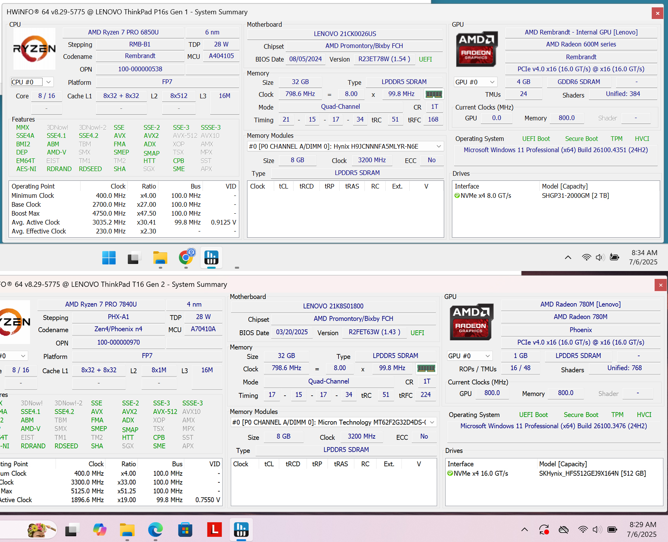
Task: Open Hynix memory module selector dropdown
Action: (x=345, y=146)
